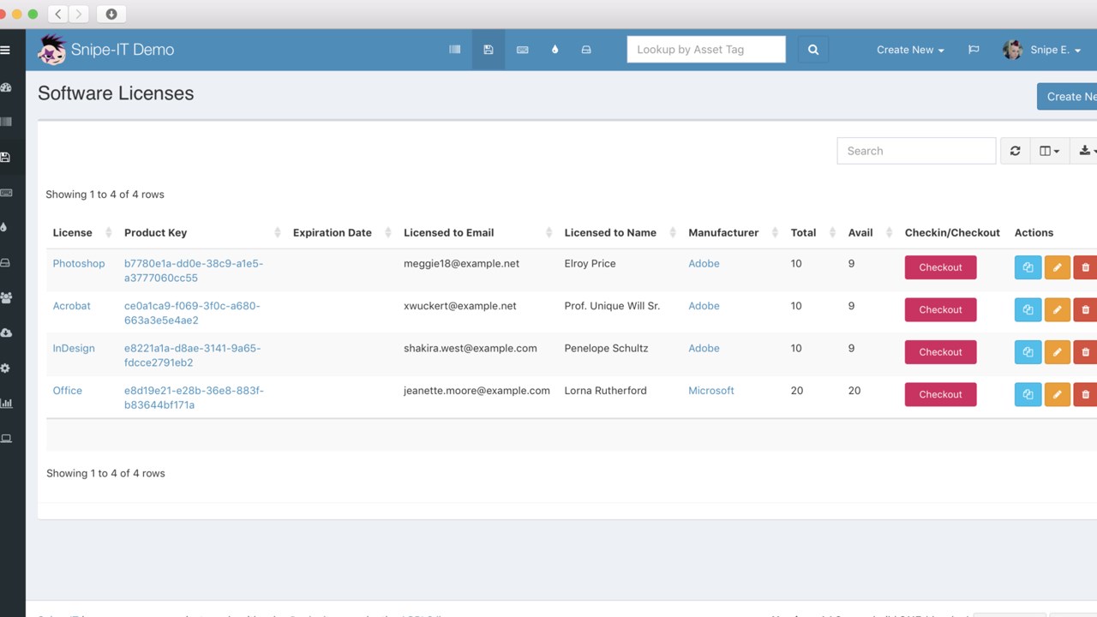Delete the Office license
Screen dimensions: 1097x617
point(1085,394)
